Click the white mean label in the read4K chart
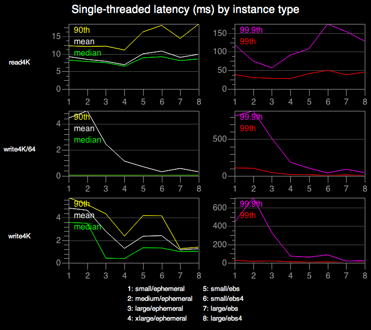This screenshot has height=330, width=371. (x=84, y=42)
